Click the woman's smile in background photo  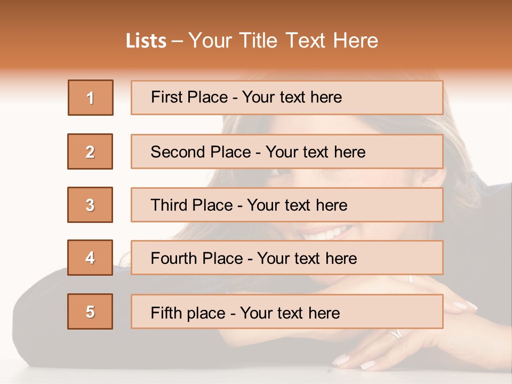[x=325, y=233]
